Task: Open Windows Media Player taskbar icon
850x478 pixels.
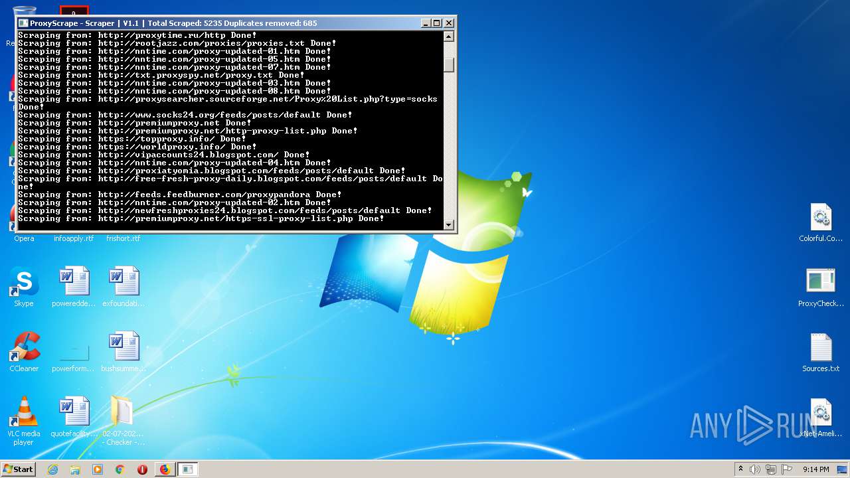Action: [98, 469]
